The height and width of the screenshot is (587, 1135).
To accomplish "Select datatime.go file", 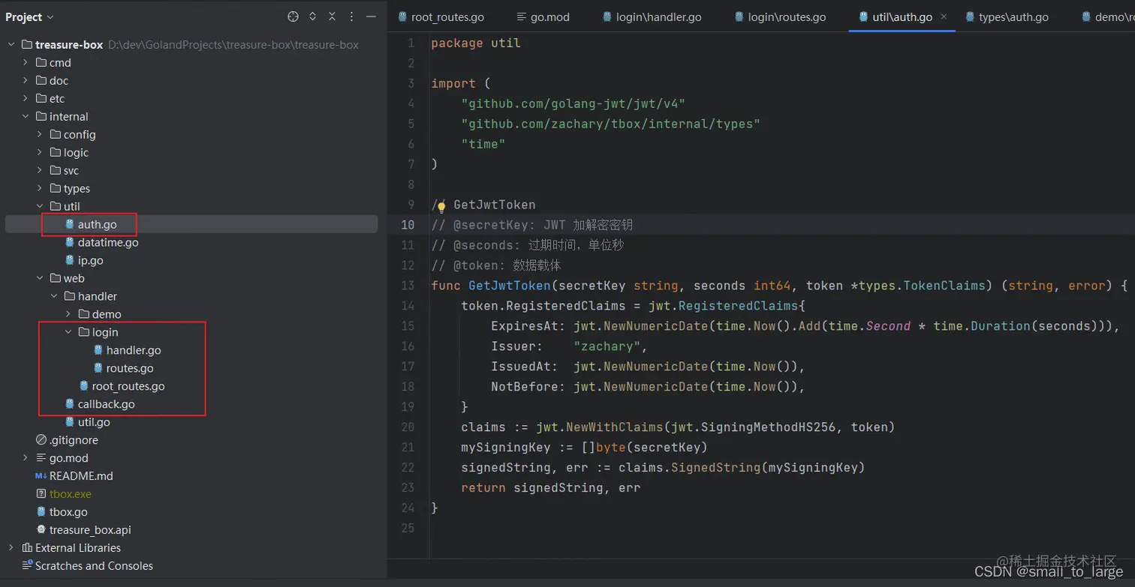I will [108, 242].
